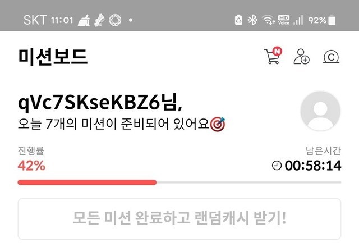Tap the 00:58:14 countdown timer

(x=313, y=166)
